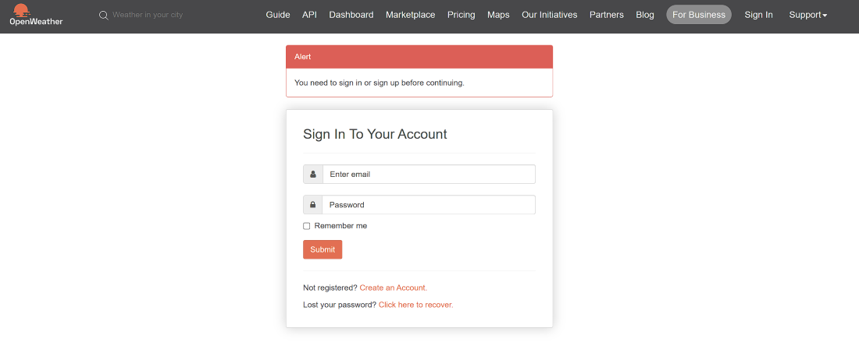859x360 pixels.
Task: Click the lock icon beside password field
Action: point(313,205)
